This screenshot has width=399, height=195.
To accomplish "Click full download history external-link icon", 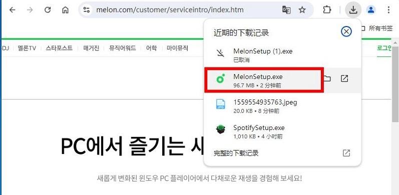I will [x=346, y=153].
